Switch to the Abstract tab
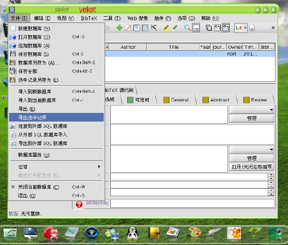 point(216,100)
